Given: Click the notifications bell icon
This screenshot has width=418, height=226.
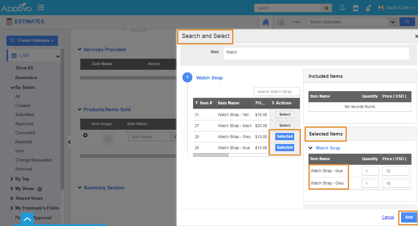Looking at the screenshot, I should click(342, 8).
